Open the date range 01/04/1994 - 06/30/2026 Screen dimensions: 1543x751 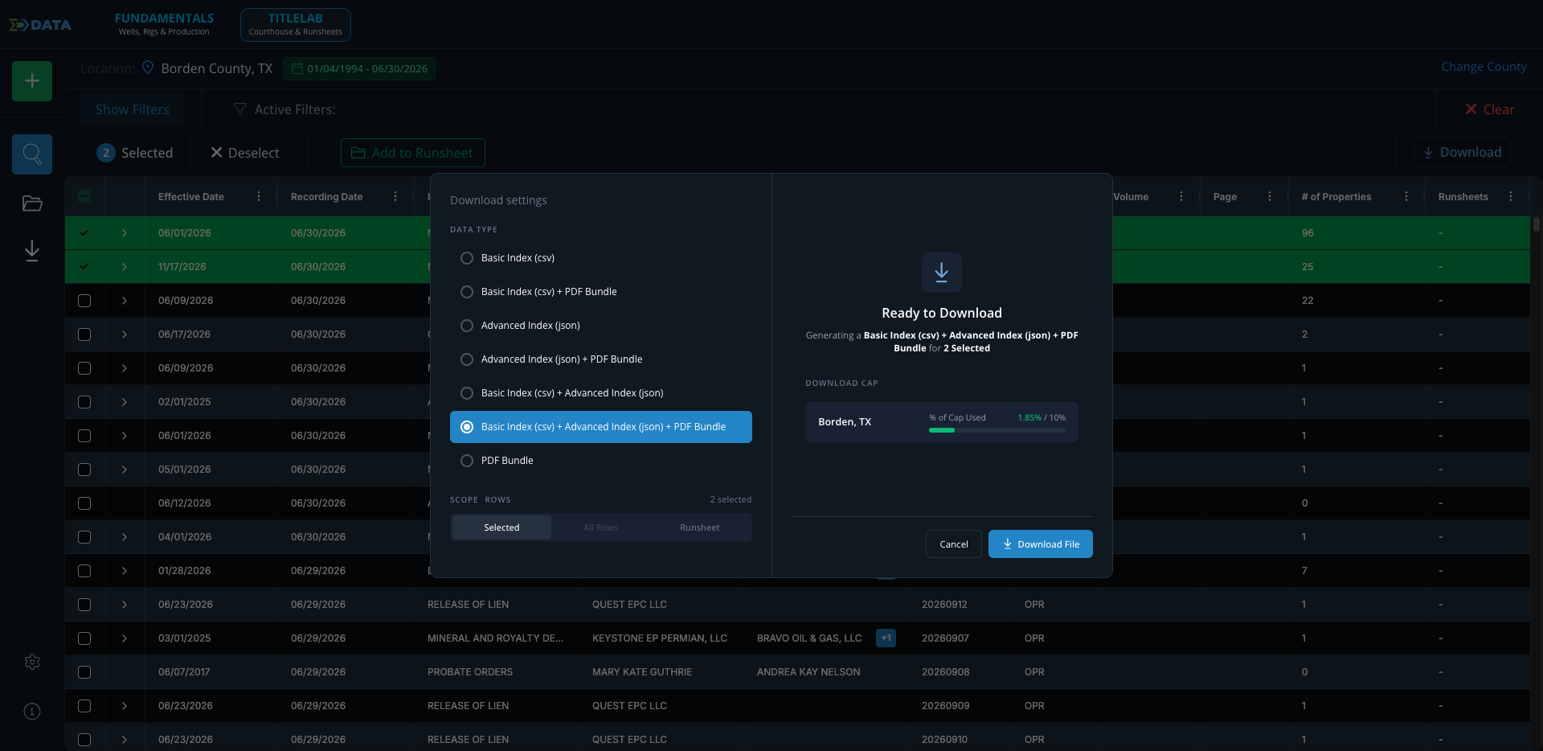pyautogui.click(x=359, y=68)
